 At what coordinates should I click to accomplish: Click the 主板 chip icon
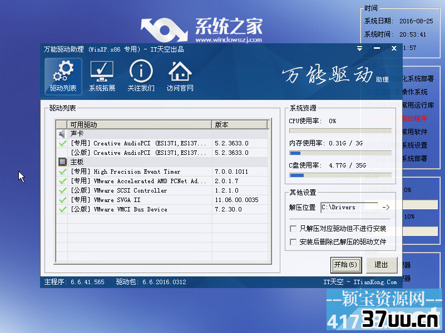click(62, 162)
